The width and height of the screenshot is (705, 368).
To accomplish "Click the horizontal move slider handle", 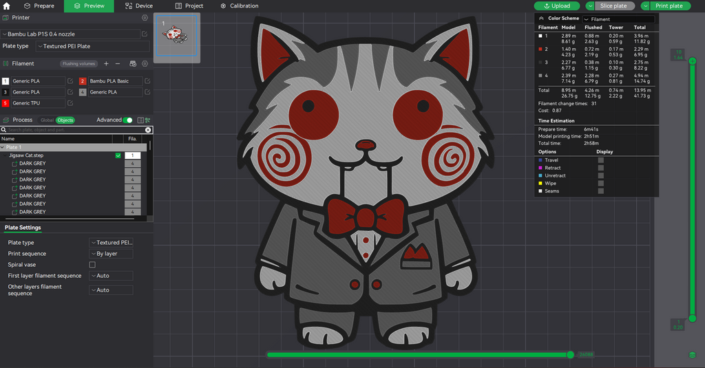I will pyautogui.click(x=570, y=355).
